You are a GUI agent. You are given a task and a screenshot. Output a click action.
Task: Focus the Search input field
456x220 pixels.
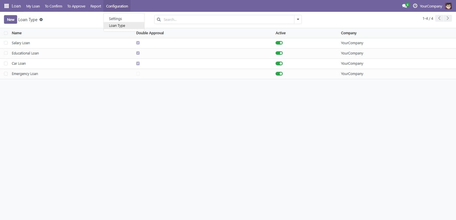coord(228,20)
